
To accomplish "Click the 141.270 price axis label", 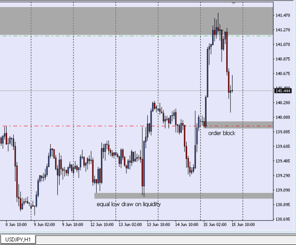I will pyautogui.click(x=283, y=30).
